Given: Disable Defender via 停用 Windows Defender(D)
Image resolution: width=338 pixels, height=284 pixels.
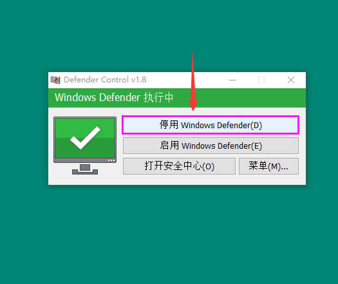Looking at the screenshot, I should [211, 125].
